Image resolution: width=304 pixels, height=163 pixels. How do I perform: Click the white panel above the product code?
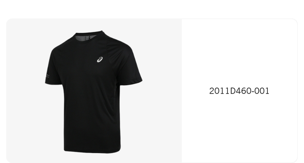[239, 52]
